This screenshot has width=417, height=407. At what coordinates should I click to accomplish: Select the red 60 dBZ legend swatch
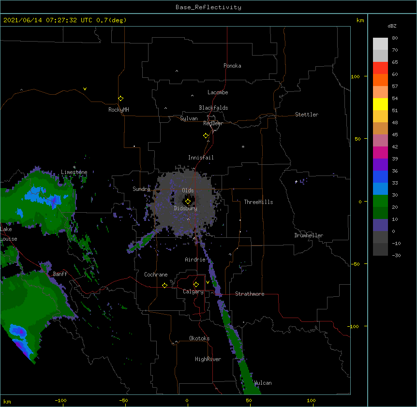coord(380,68)
